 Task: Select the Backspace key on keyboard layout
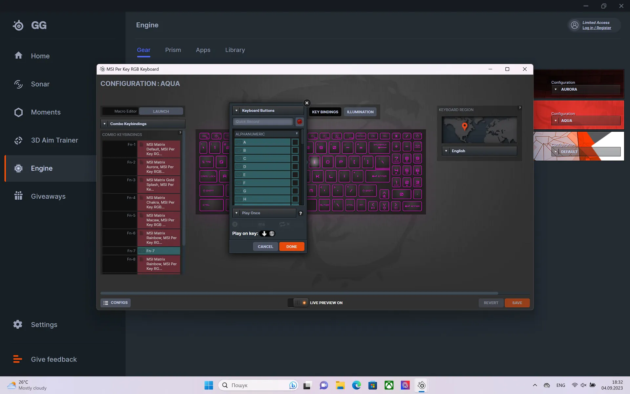coord(380,147)
